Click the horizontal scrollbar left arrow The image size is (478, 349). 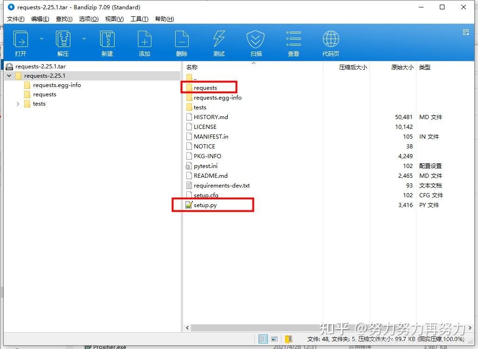point(187,328)
